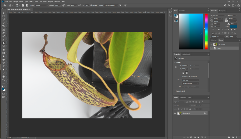
Task: Select the Rectangular Marquee tool
Action: pyautogui.click(x=3, y=16)
